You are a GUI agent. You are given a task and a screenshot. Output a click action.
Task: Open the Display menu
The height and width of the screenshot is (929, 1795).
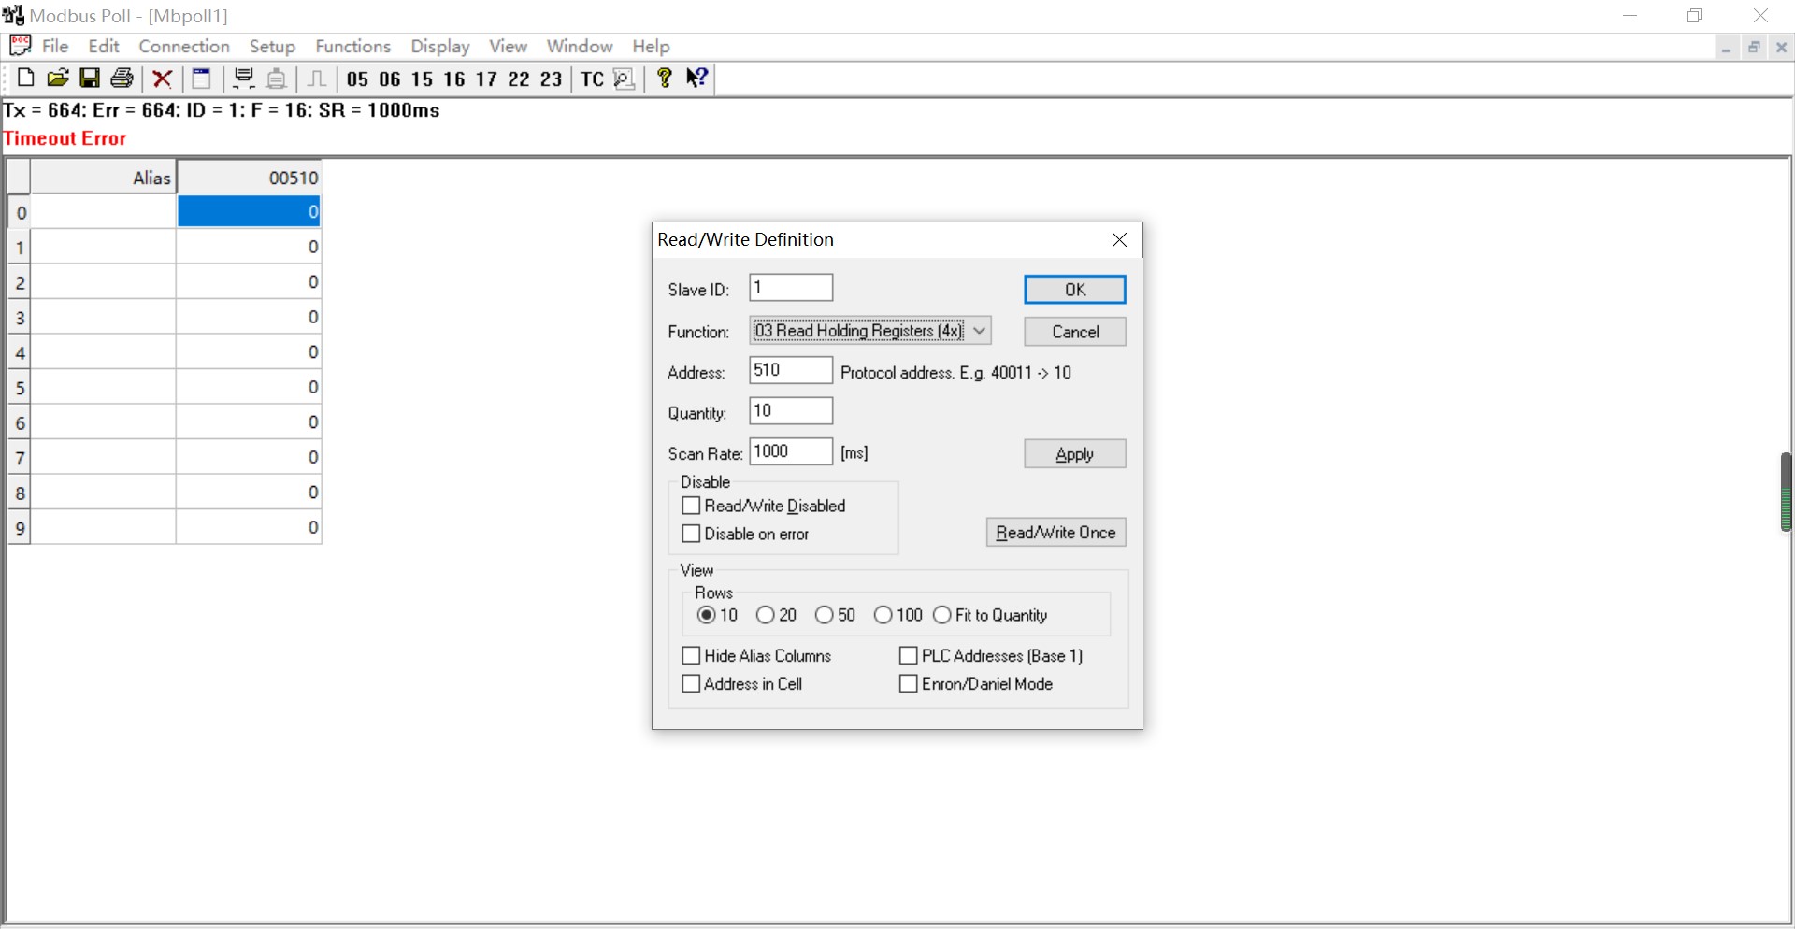click(x=440, y=46)
